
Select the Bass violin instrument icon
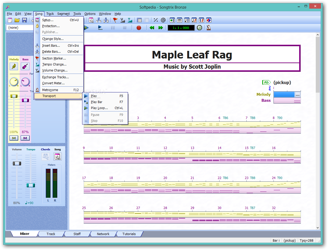click(x=25, y=66)
